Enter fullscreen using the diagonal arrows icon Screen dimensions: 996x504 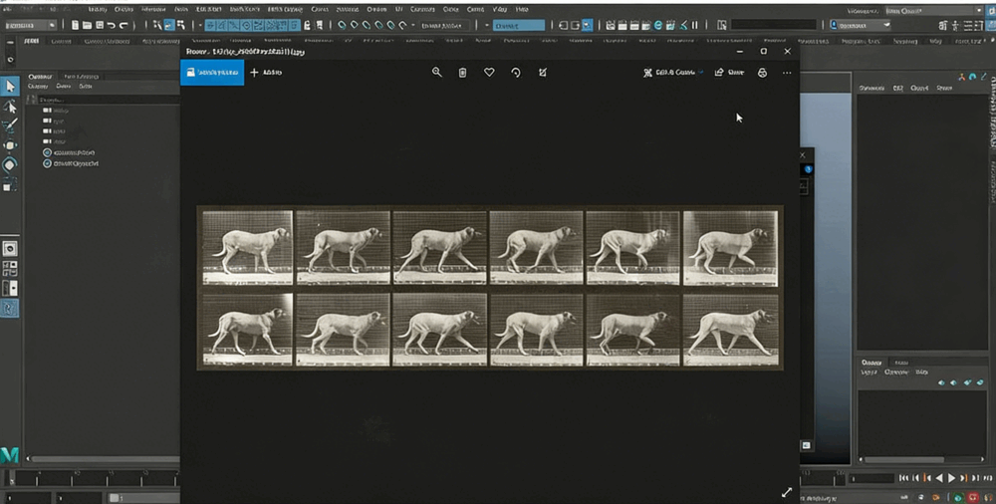click(x=786, y=492)
